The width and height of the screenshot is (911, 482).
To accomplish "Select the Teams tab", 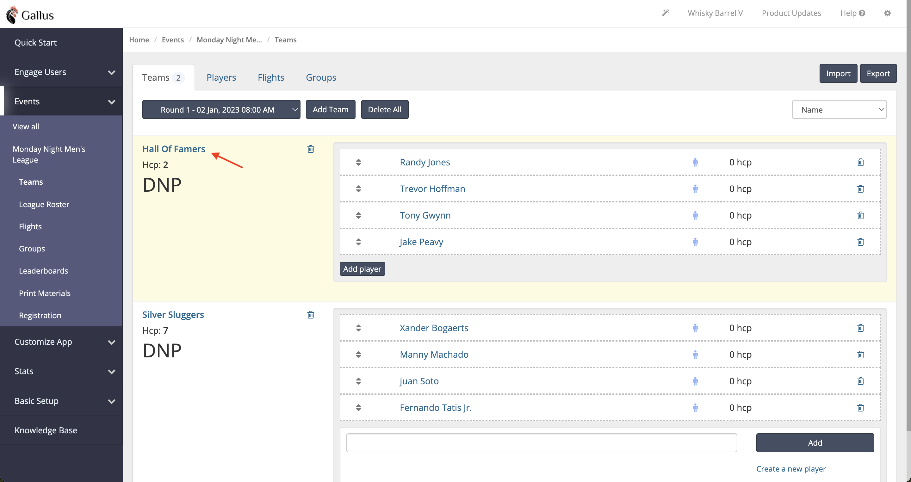I will 164,77.
